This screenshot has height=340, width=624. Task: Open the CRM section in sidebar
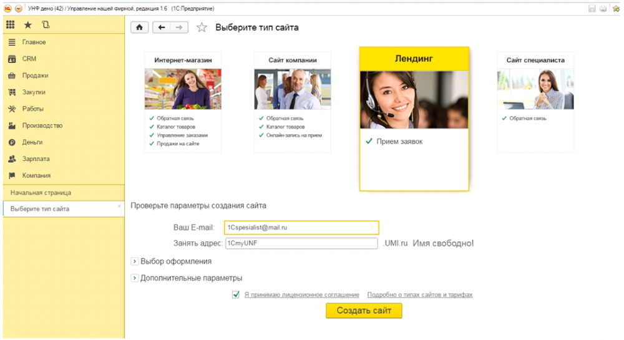click(x=29, y=59)
